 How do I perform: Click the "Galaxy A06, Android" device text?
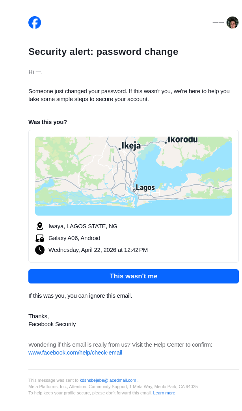pyautogui.click(x=74, y=238)
